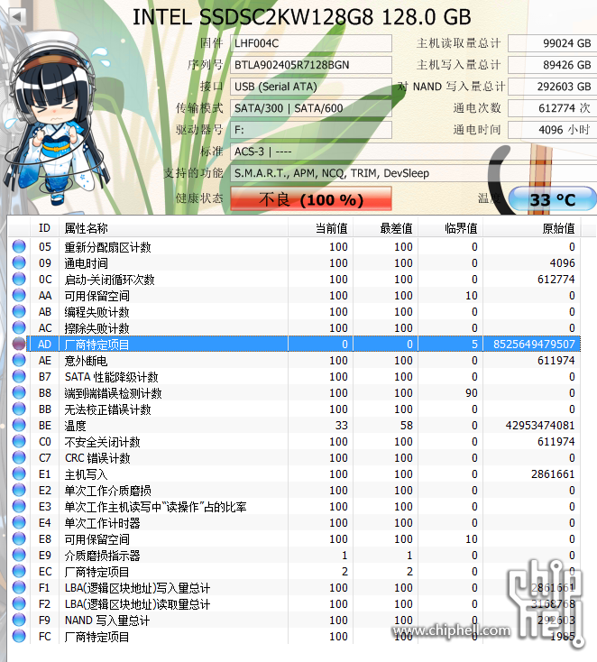Click the health status 不良 (100 %) button

click(x=311, y=198)
